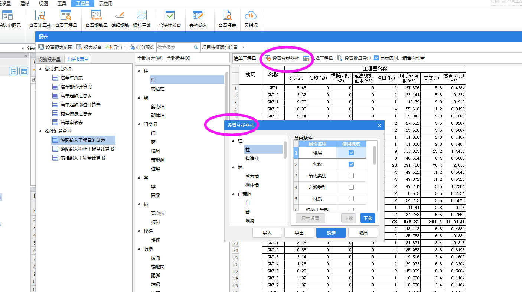Switch to 钢筋报表量 tab
Viewport: 522px width, 292px height.
[49, 59]
